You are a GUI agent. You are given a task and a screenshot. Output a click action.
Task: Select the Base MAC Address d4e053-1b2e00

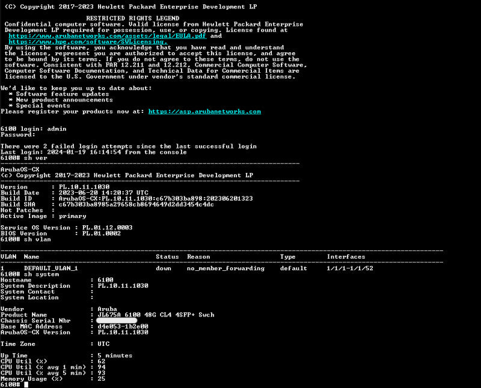[123, 327]
